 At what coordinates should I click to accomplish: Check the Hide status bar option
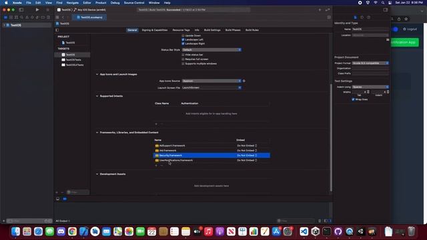(x=183, y=55)
